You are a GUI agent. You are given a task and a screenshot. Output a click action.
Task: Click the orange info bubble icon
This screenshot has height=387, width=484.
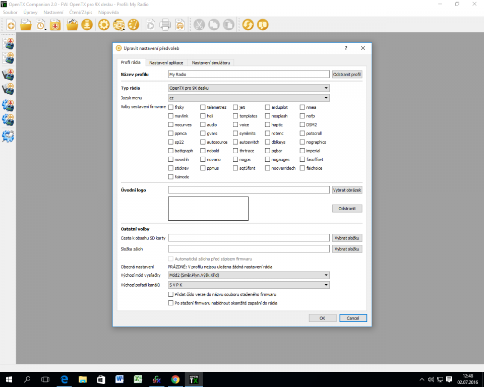pyautogui.click(x=262, y=24)
